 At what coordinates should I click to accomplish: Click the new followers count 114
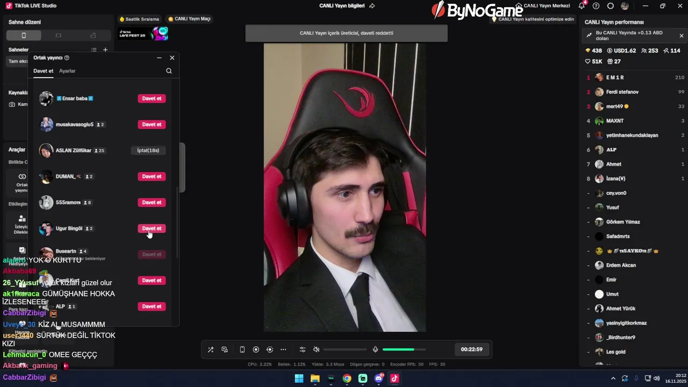tap(672, 51)
